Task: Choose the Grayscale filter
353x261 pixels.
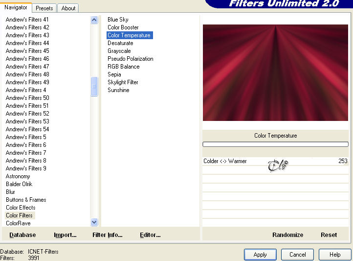Action: [119, 51]
